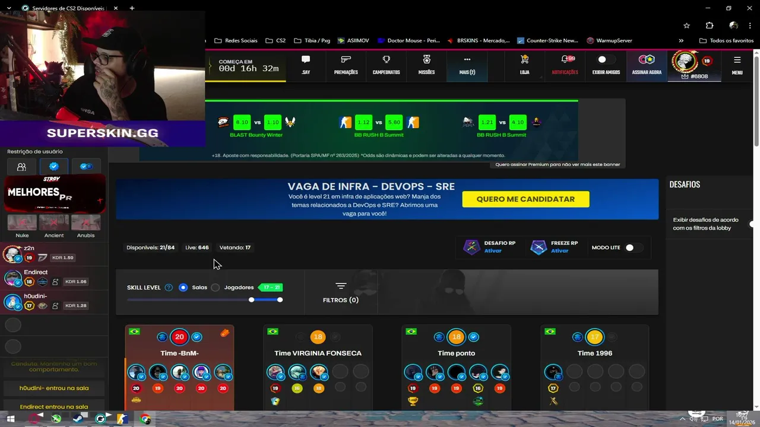Click the Assinar Agora premium icon
The width and height of the screenshot is (760, 427).
(x=647, y=60)
